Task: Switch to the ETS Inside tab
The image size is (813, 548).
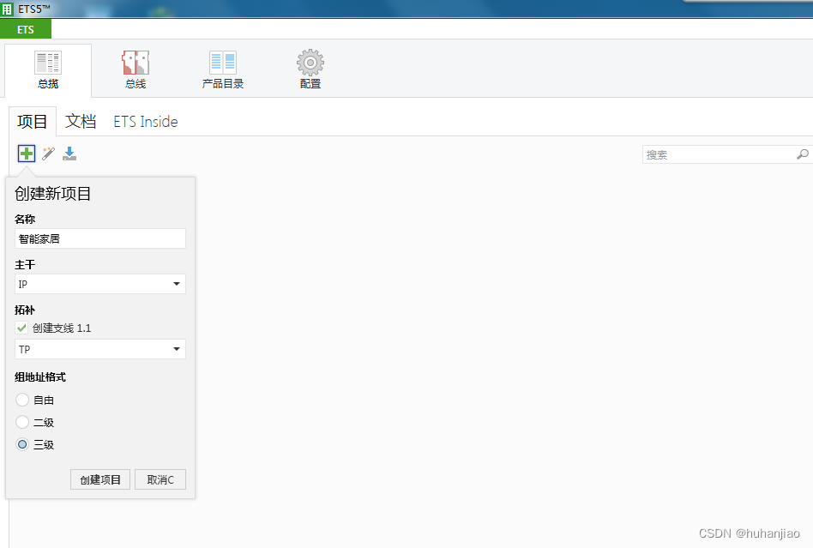Action: [x=146, y=122]
